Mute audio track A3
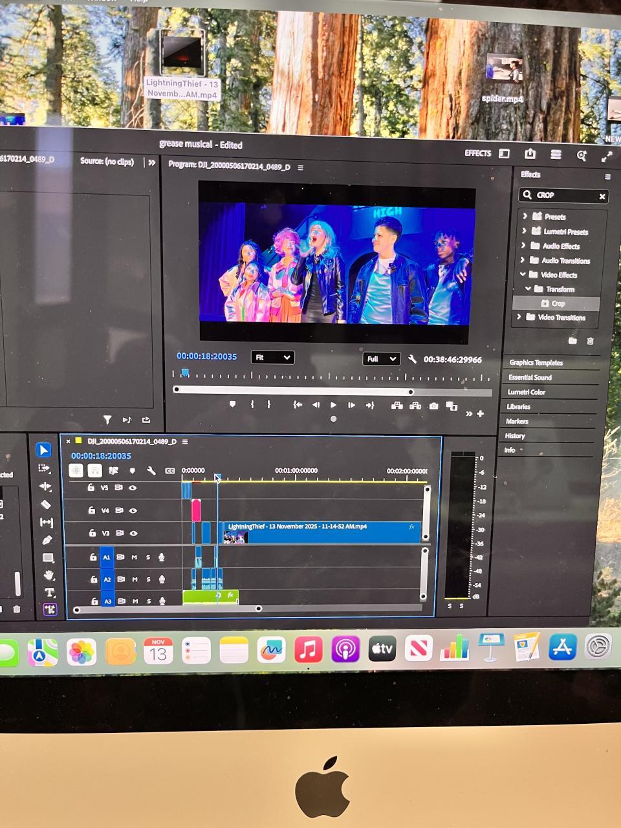The width and height of the screenshot is (621, 828). [x=135, y=601]
